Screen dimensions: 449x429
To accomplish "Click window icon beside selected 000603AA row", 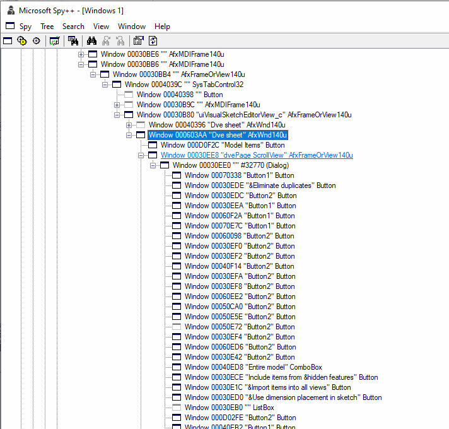I will [141, 135].
